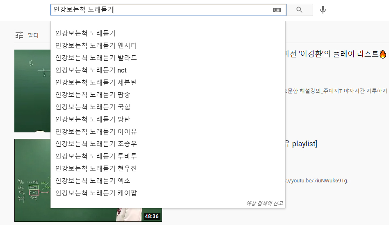The image size is (389, 225).
Task: Select the first suggestion 인강보는척 노래듣기
Action: pos(168,33)
